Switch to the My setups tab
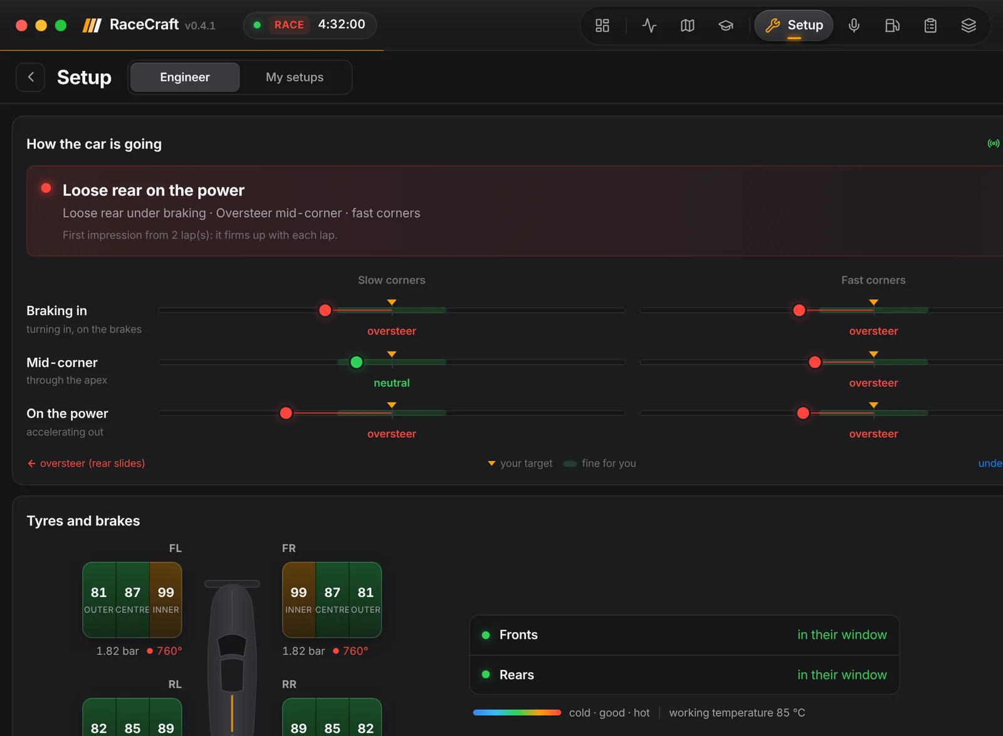The image size is (1003, 736). tap(295, 77)
